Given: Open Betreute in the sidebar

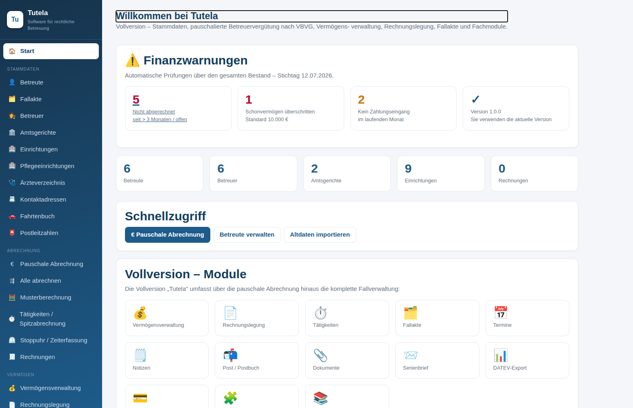Looking at the screenshot, I should tap(51, 82).
